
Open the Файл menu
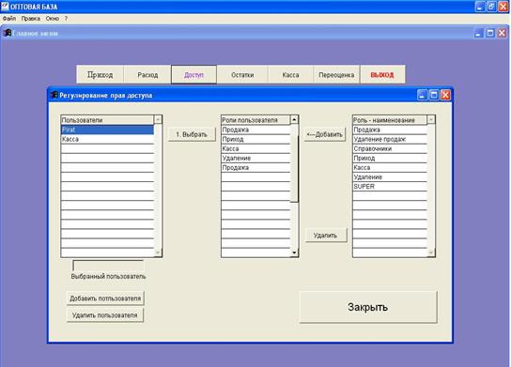pyautogui.click(x=9, y=19)
